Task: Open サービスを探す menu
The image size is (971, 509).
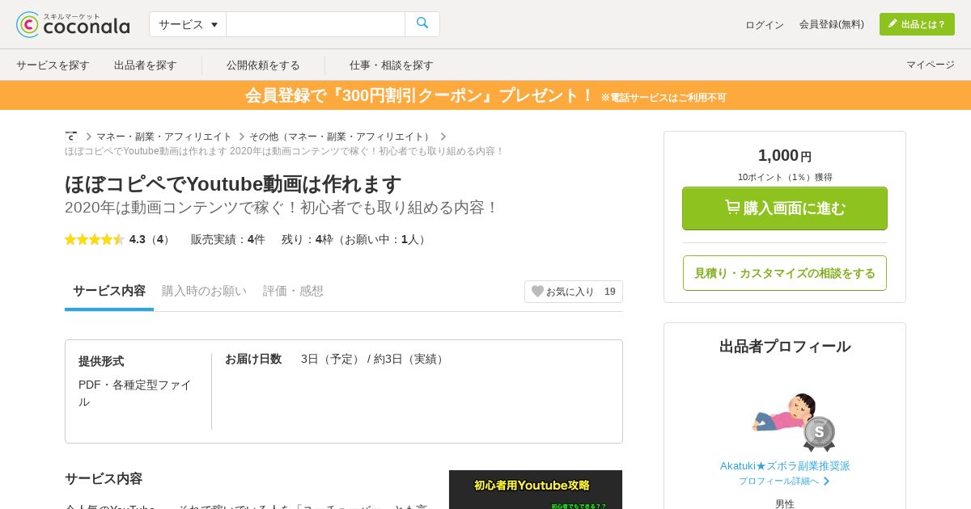Action: coord(53,65)
